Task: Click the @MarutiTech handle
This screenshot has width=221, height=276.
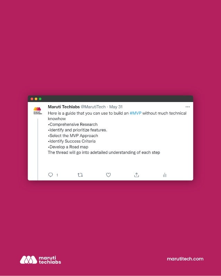Action: (x=93, y=107)
